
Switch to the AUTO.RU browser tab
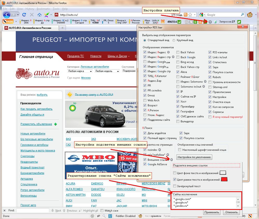(x=31, y=28)
